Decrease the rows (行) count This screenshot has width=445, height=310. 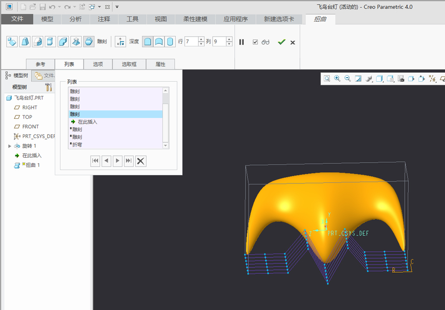(x=201, y=44)
